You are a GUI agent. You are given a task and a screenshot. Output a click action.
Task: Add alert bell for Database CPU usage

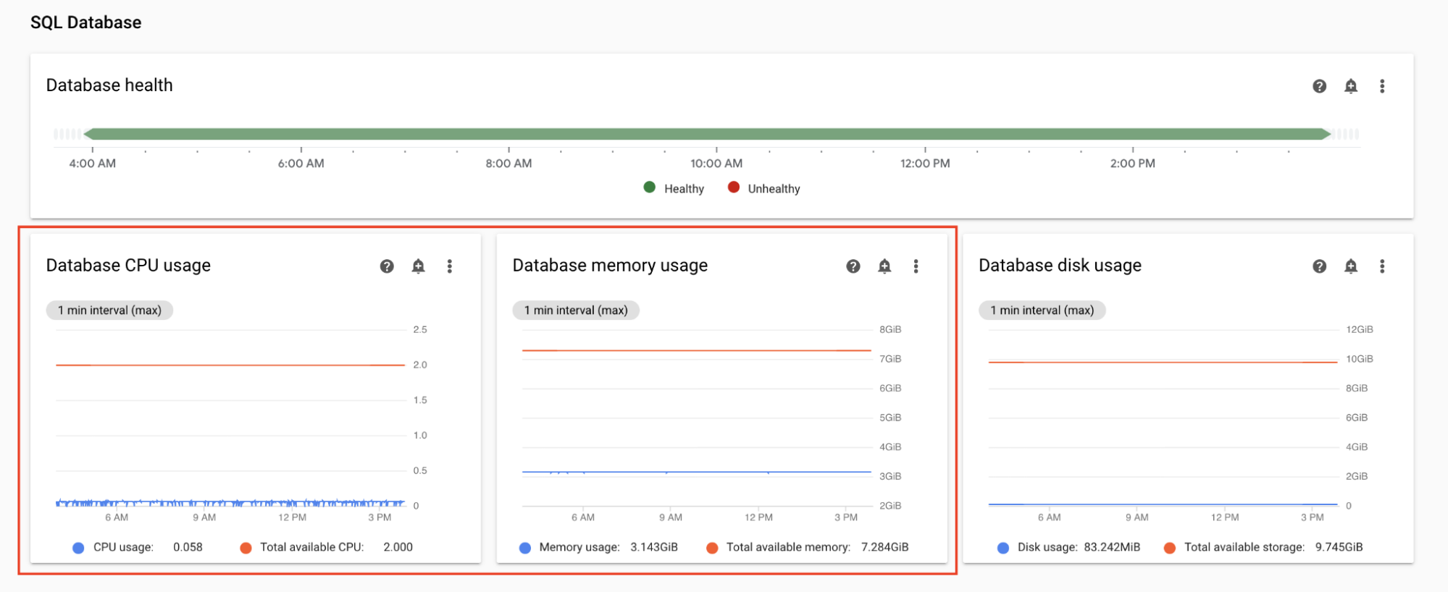pos(418,266)
